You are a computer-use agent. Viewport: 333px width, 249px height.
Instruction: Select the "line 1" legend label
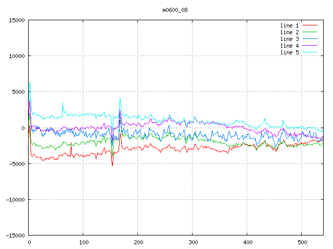[289, 25]
